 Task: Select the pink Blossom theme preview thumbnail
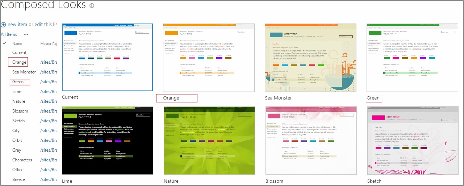tap(311, 141)
